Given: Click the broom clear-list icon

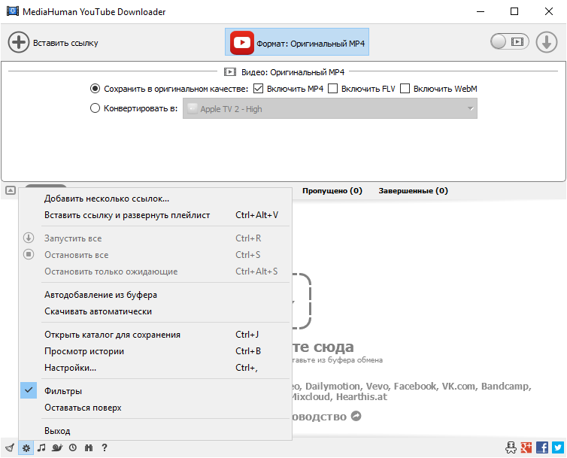Looking at the screenshot, I should pos(10,448).
